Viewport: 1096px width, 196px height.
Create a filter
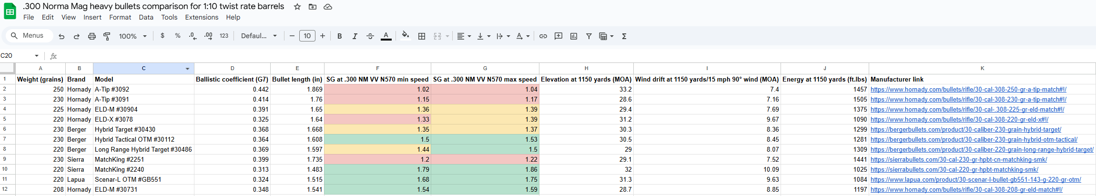coord(589,36)
